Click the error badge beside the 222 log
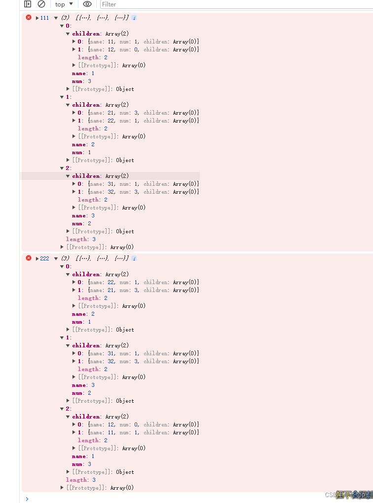 point(29,258)
